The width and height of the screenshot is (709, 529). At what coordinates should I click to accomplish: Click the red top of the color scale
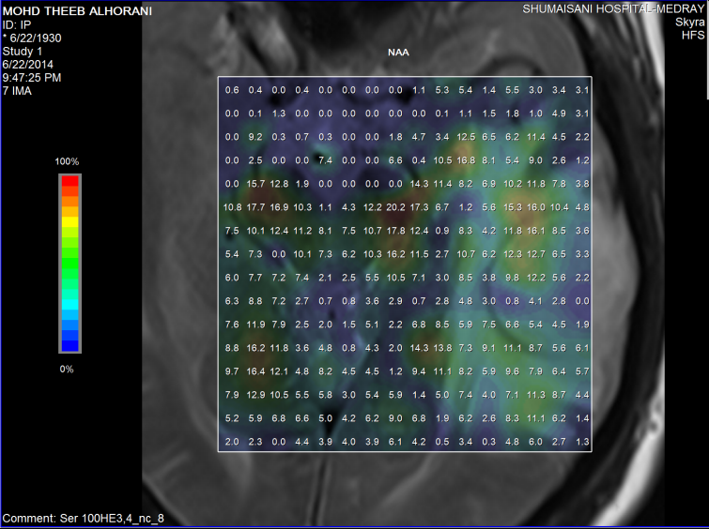[x=69, y=184]
